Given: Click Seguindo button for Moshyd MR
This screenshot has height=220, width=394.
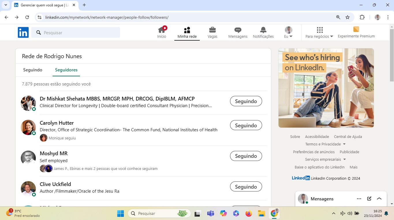Looking at the screenshot, I should coord(246,156).
